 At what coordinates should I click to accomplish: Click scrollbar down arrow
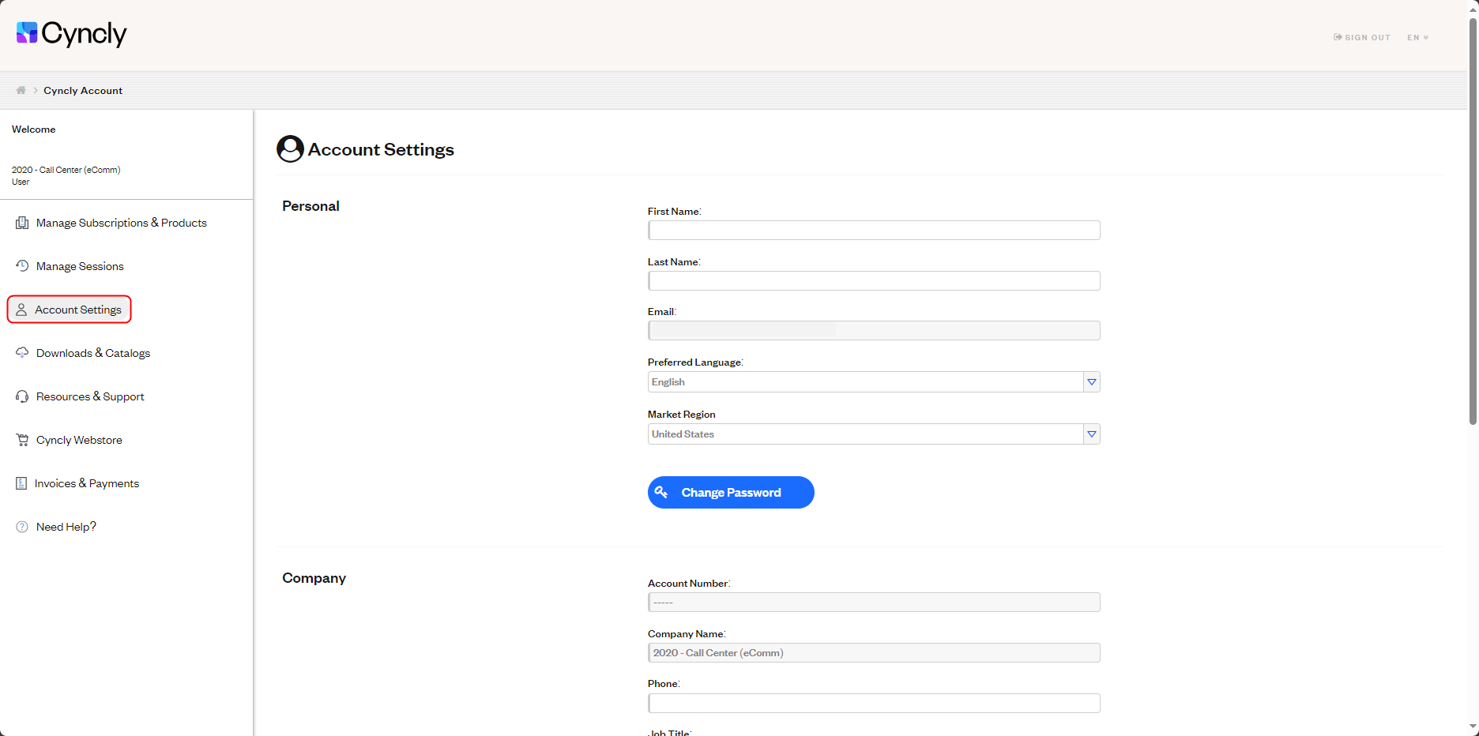1473,727
